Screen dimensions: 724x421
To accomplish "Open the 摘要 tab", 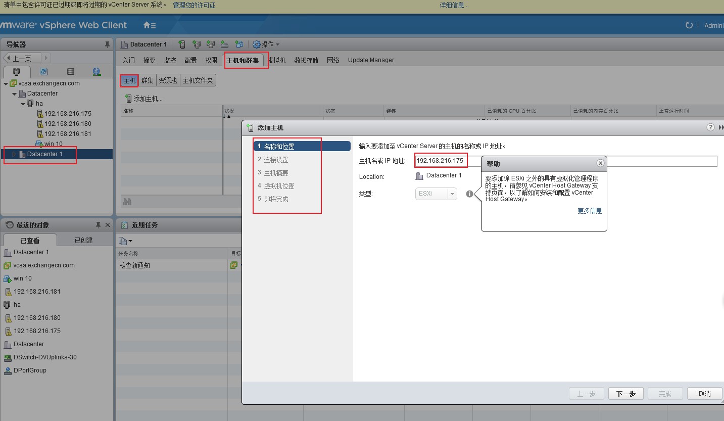I will click(x=150, y=60).
